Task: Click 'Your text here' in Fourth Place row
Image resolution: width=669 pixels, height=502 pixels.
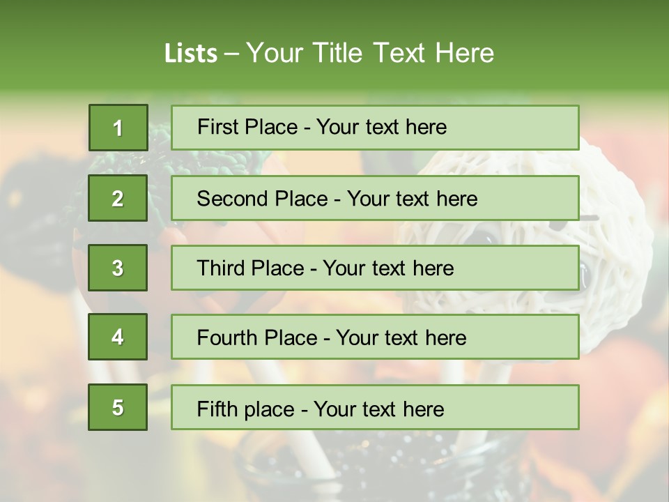Action: [401, 338]
